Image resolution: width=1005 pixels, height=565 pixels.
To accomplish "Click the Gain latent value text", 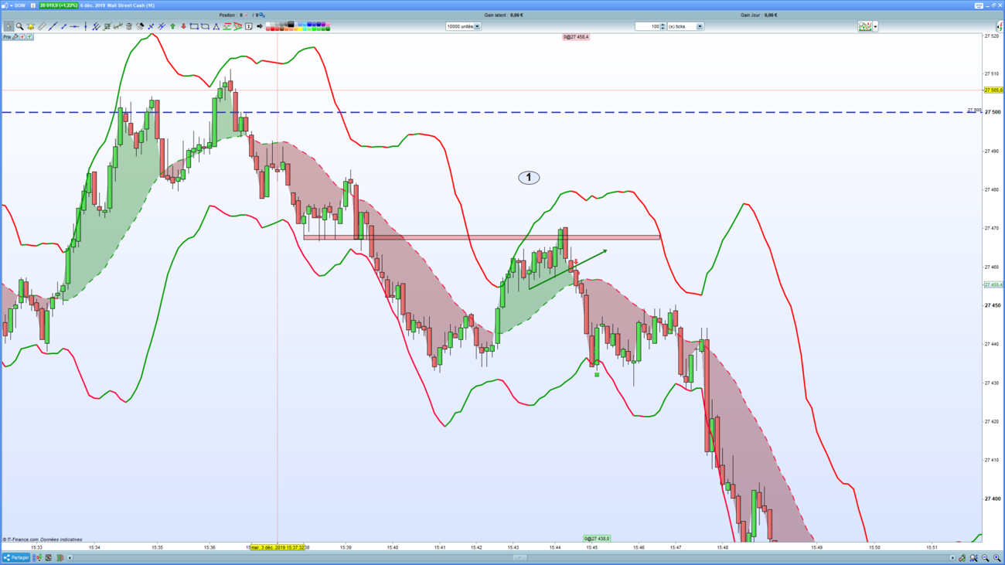I will pos(516,15).
